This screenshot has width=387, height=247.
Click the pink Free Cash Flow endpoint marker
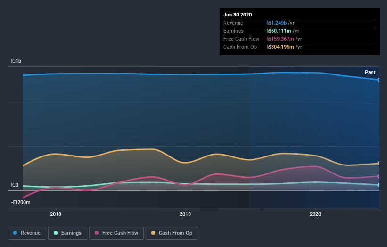tap(379, 176)
